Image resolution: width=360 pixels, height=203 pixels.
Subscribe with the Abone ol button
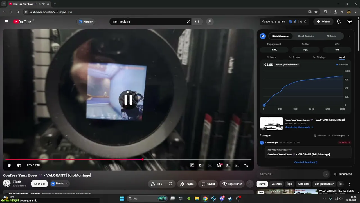(39, 184)
